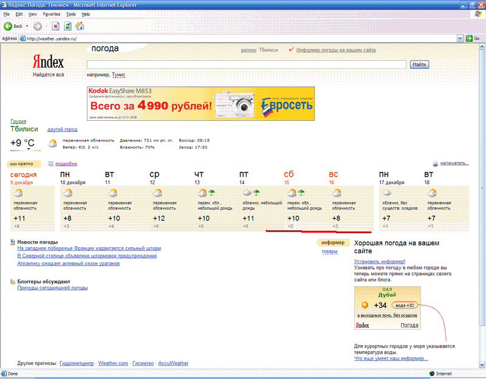The image size is (486, 379).
Task: Select the информер tab
Action: pyautogui.click(x=333, y=243)
